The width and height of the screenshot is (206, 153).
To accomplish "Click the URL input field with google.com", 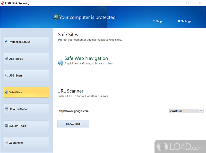I will pyautogui.click(x=110, y=112).
